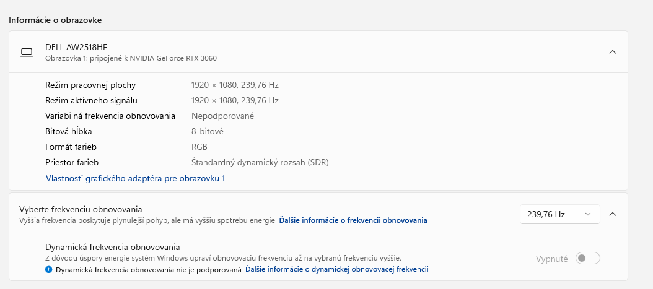653x289 pixels.
Task: Click the monitor icon beside DELL AW2518HF
Action: (27, 53)
